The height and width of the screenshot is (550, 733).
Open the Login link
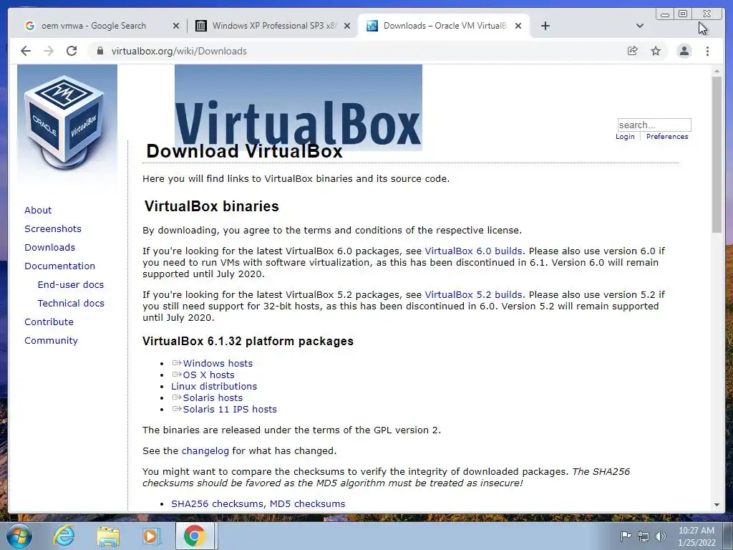coord(625,137)
